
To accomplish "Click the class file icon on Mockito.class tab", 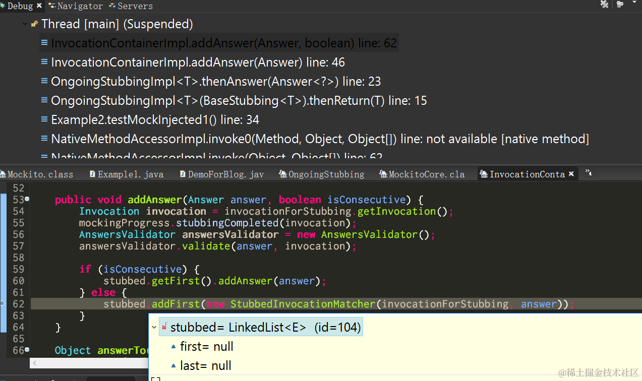I will pyautogui.click(x=4, y=174).
